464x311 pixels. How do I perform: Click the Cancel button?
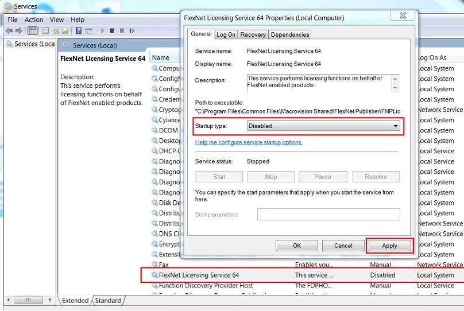pyautogui.click(x=343, y=246)
